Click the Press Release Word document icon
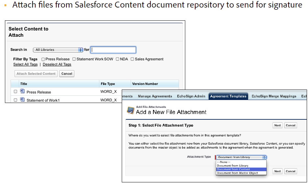The height and width of the screenshot is (183, 308). [x=22, y=91]
